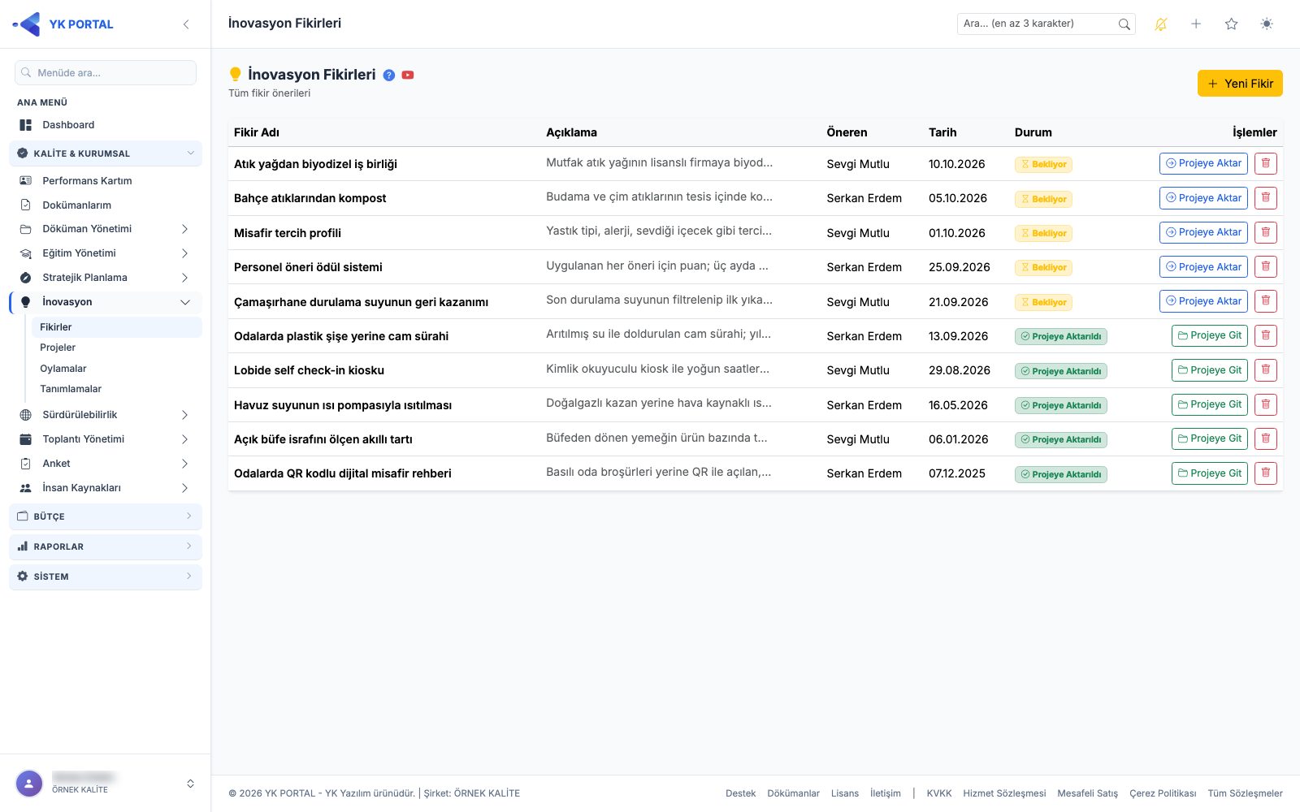
Task: Click Projeye Git for 'Açık büfe israfını ölçen akıllı tartı'
Action: 1210,438
